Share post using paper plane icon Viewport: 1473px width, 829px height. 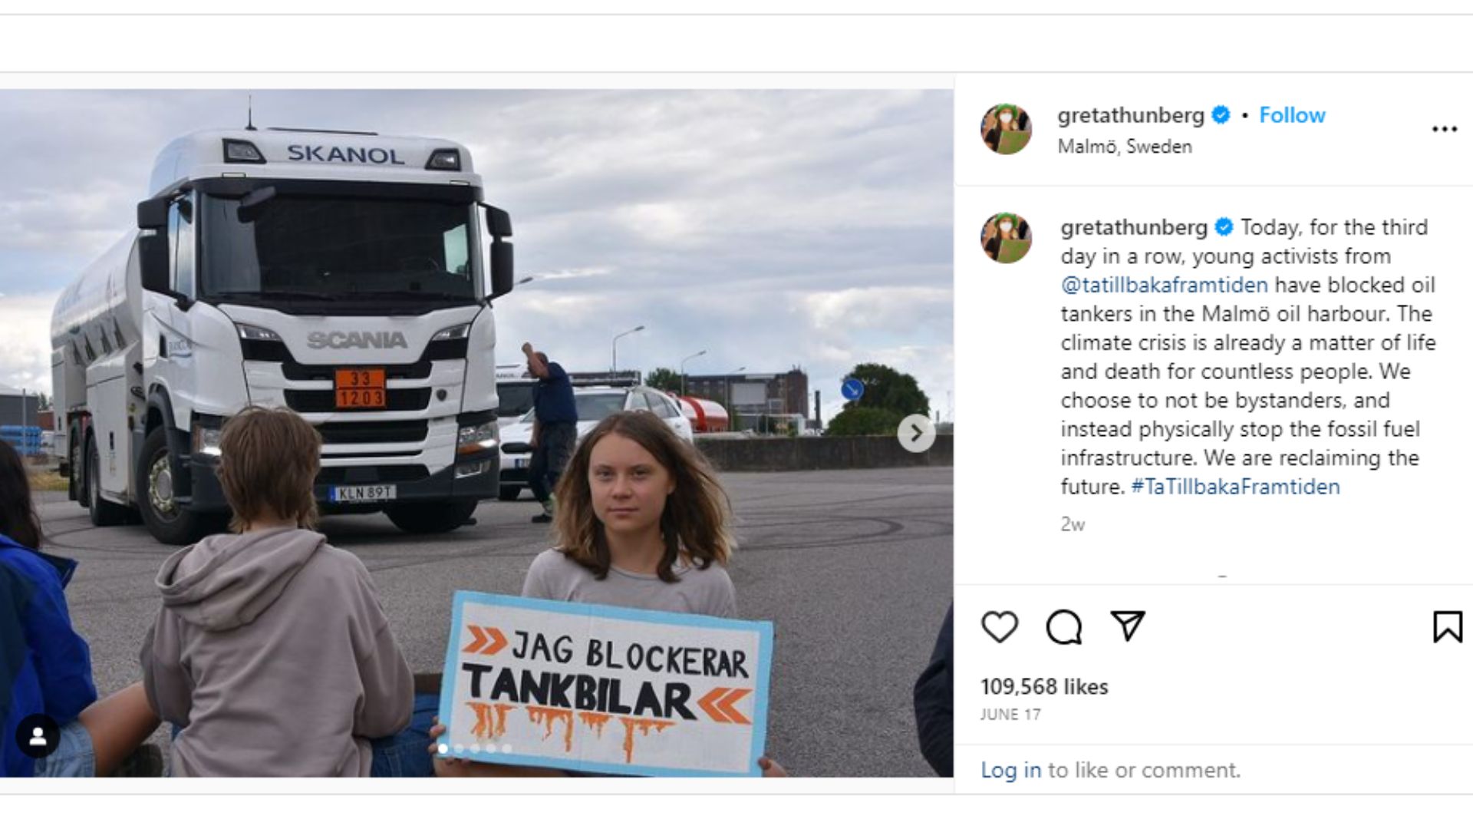tap(1128, 626)
